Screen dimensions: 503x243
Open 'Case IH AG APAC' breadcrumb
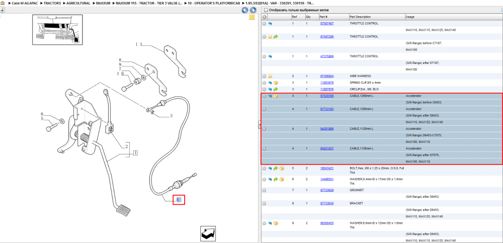coord(25,3)
